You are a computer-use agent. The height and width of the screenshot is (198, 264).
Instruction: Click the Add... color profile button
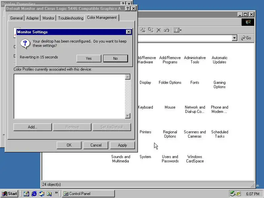coord(32,127)
